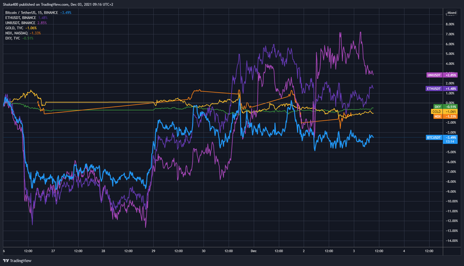Expand the DXY TVC legend row
Viewport: 464px width, 266px height.
point(12,38)
